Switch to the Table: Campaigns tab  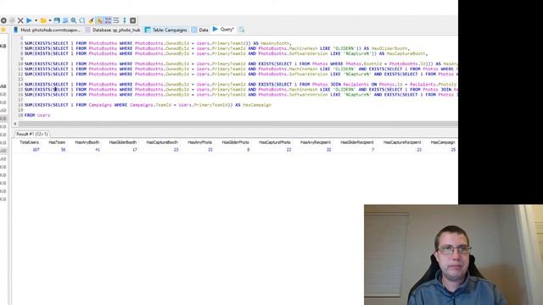[166, 30]
